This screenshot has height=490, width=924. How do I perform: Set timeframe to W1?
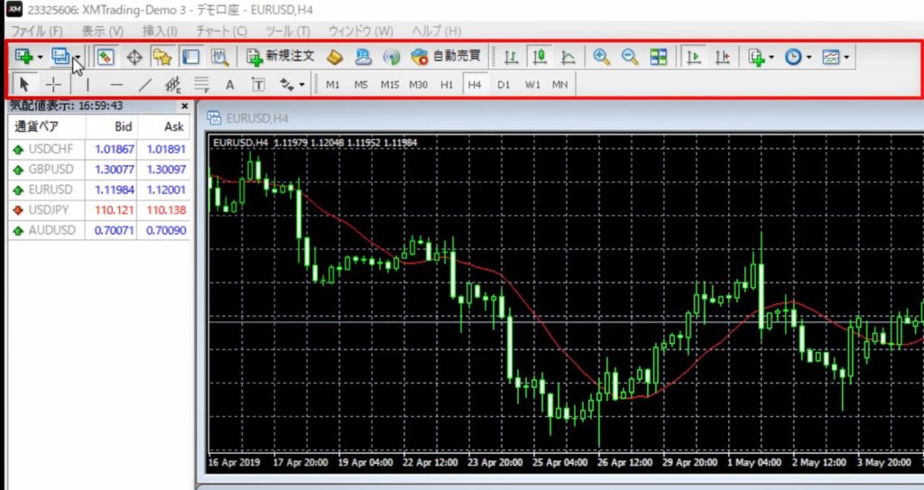tap(532, 85)
